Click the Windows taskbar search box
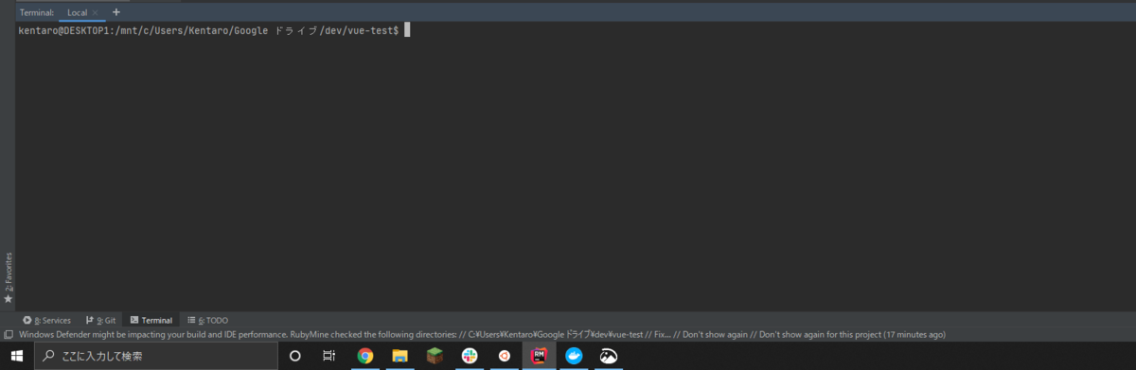This screenshot has height=370, width=1136. pos(156,356)
